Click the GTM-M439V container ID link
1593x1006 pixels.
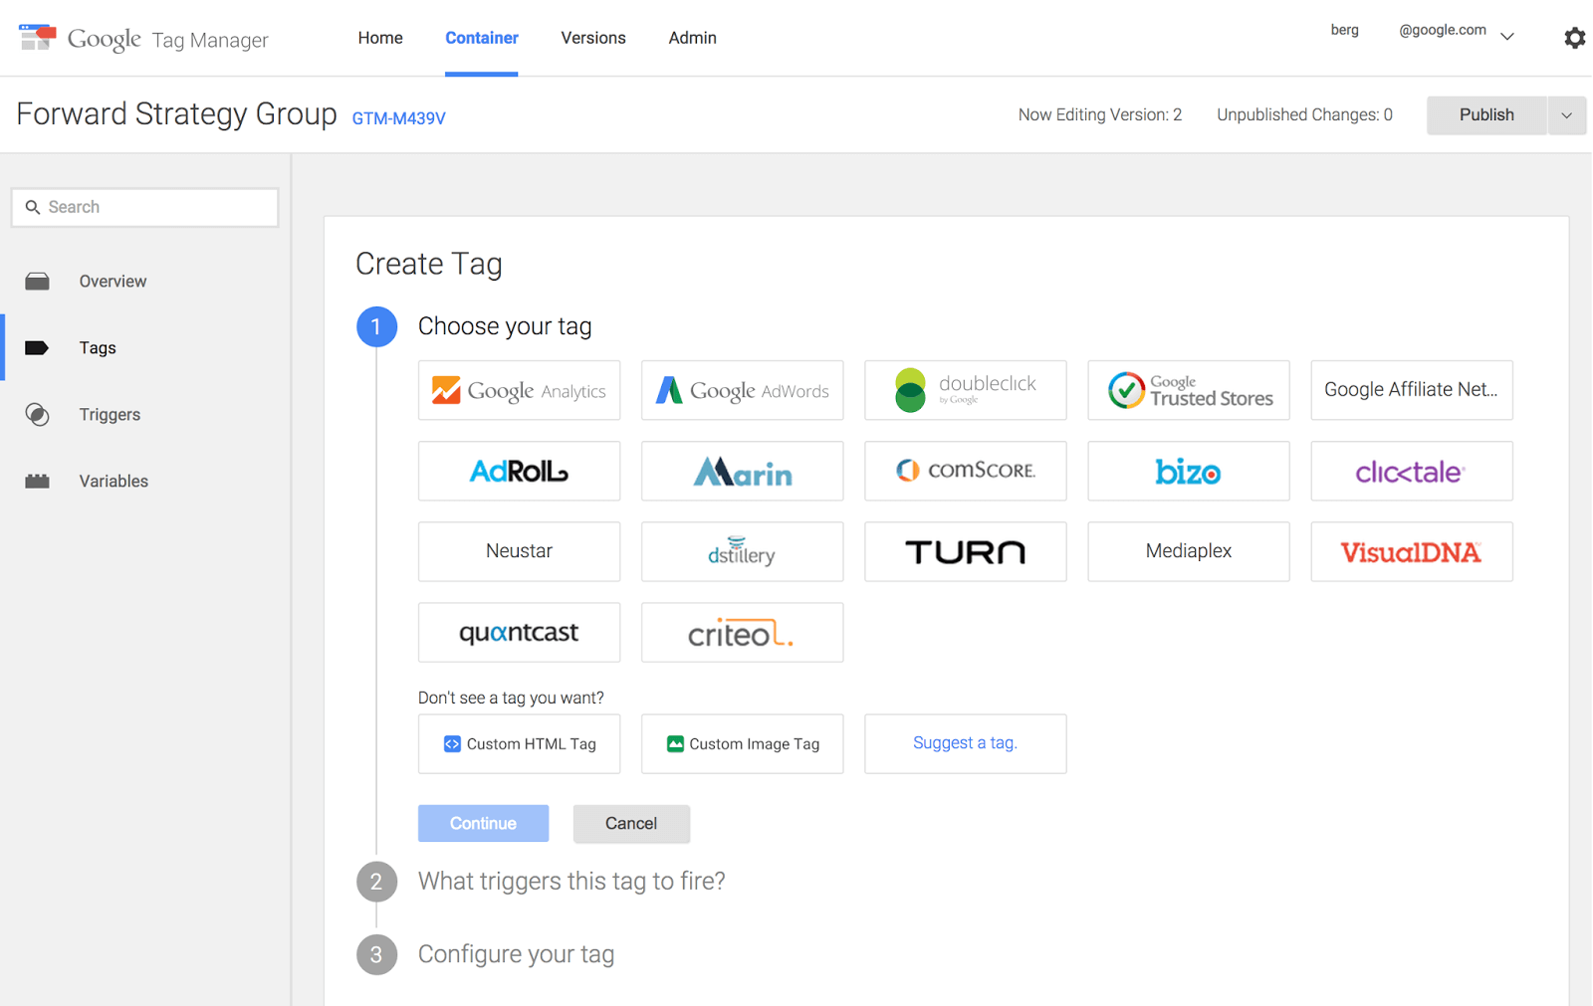(x=398, y=118)
